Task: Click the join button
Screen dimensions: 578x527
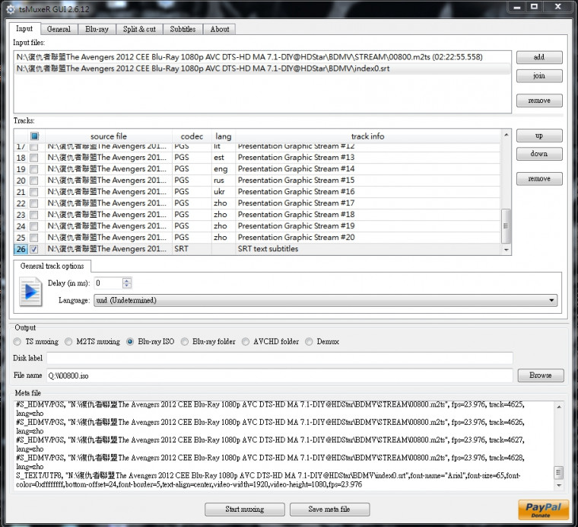Action: point(539,76)
